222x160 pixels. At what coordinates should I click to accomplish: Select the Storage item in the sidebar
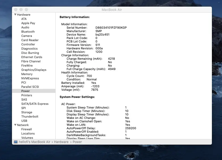[x=27, y=112]
